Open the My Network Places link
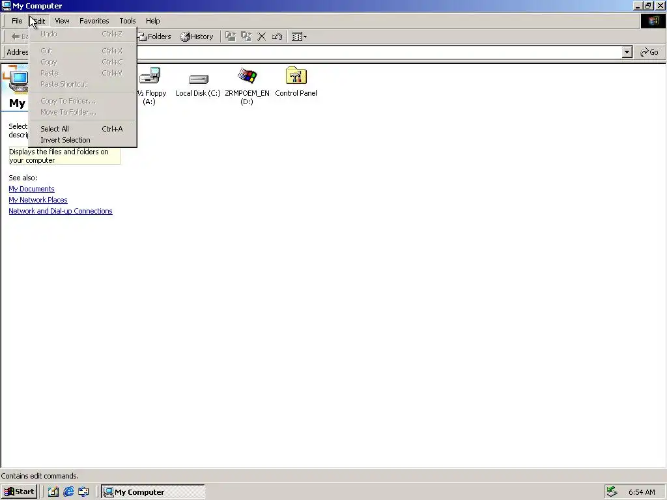This screenshot has width=667, height=500. tap(38, 200)
